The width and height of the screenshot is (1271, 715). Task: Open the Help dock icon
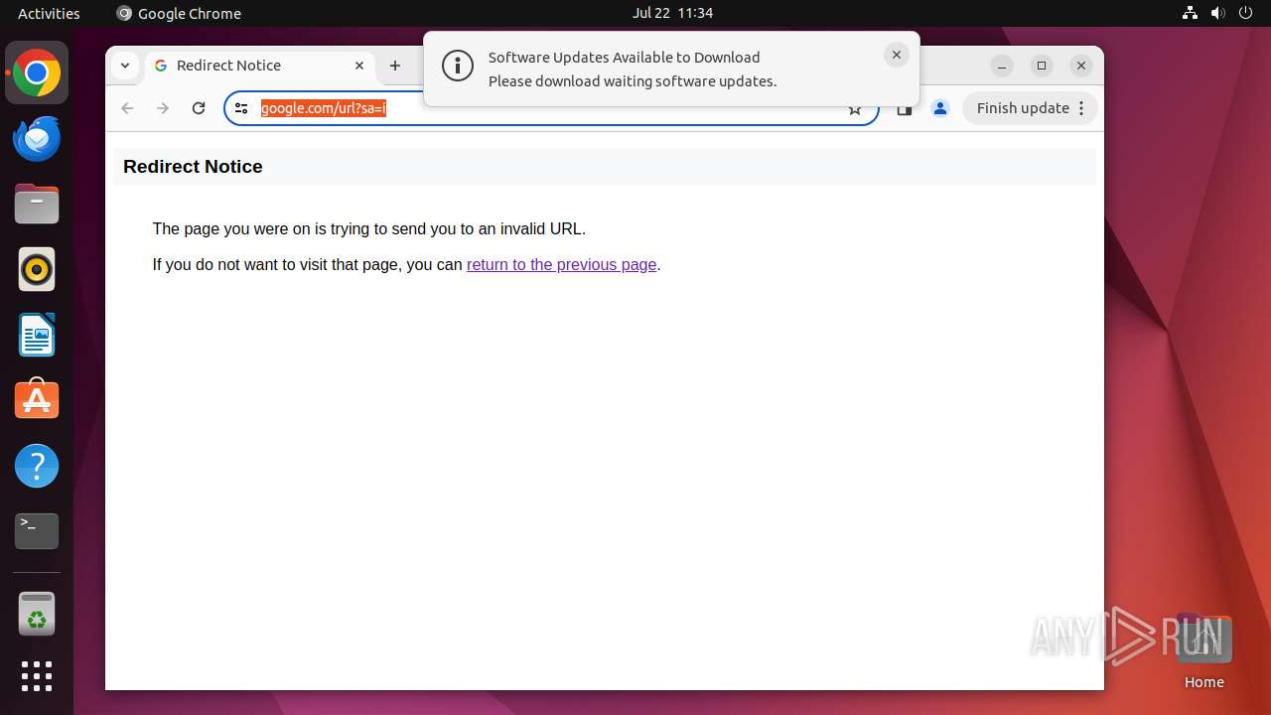pyautogui.click(x=37, y=466)
